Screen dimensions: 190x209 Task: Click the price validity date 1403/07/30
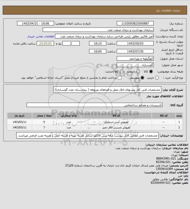(x=135, y=51)
